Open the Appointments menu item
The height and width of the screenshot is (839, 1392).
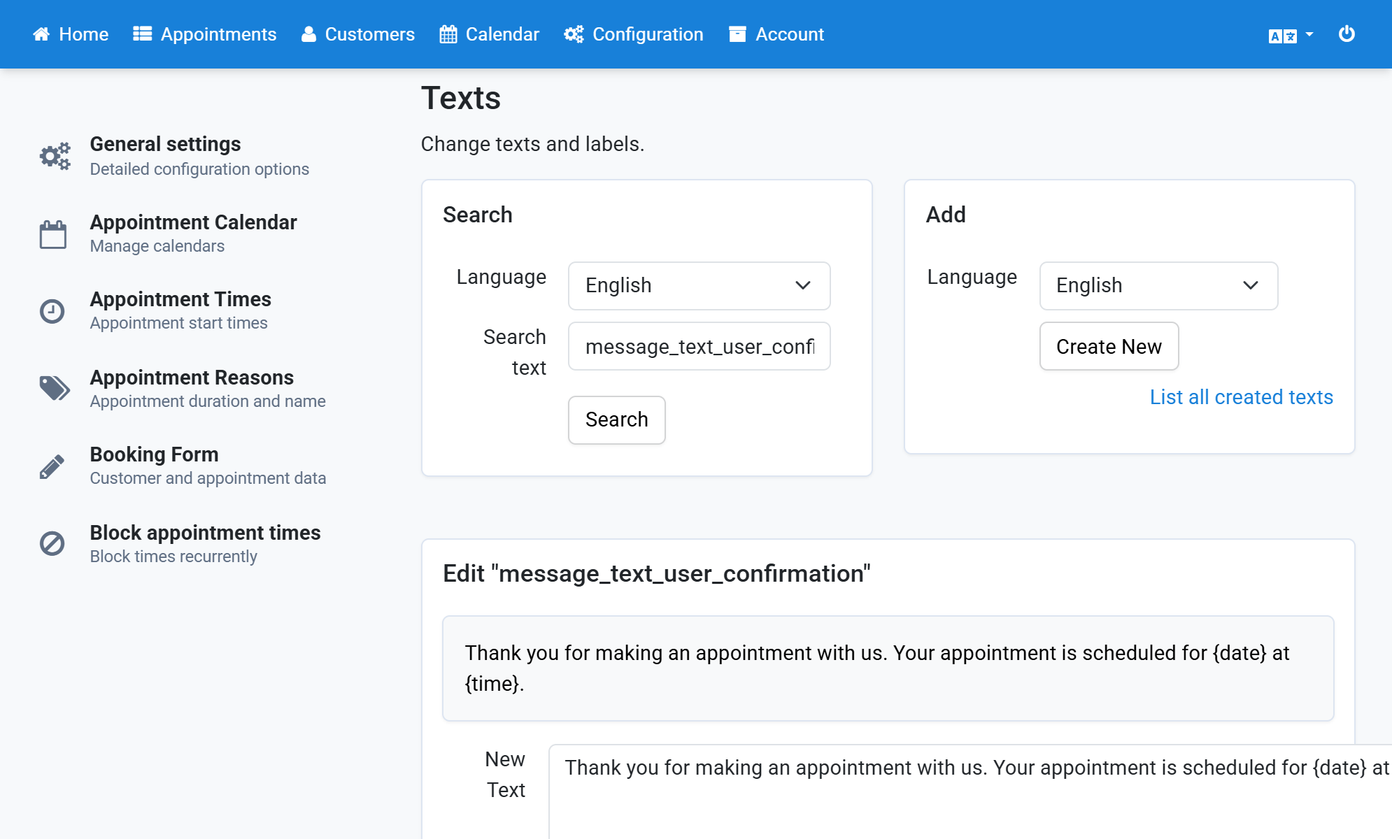click(205, 34)
